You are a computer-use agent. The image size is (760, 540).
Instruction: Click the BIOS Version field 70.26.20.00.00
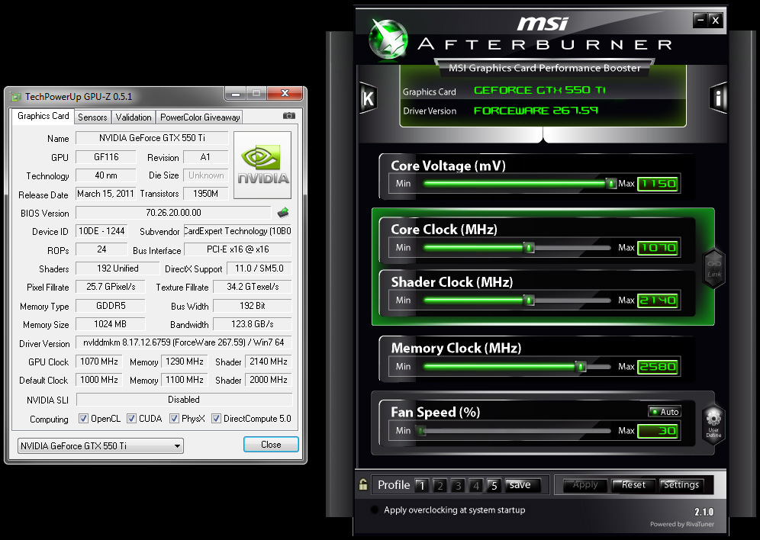pos(173,213)
